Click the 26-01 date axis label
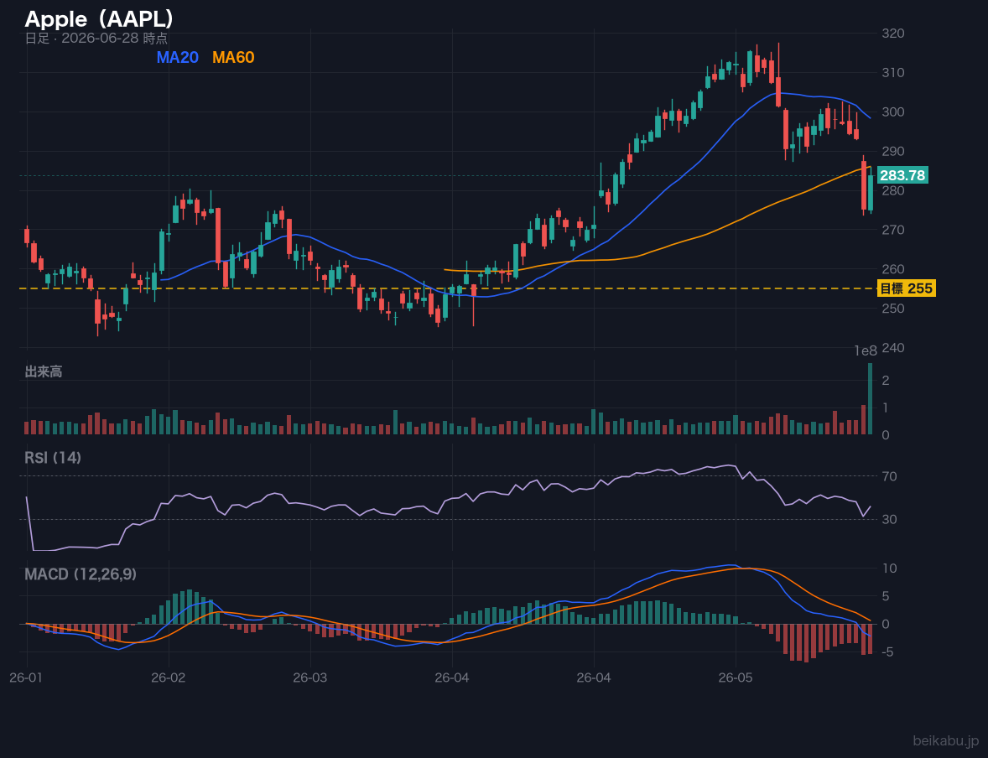 (27, 678)
